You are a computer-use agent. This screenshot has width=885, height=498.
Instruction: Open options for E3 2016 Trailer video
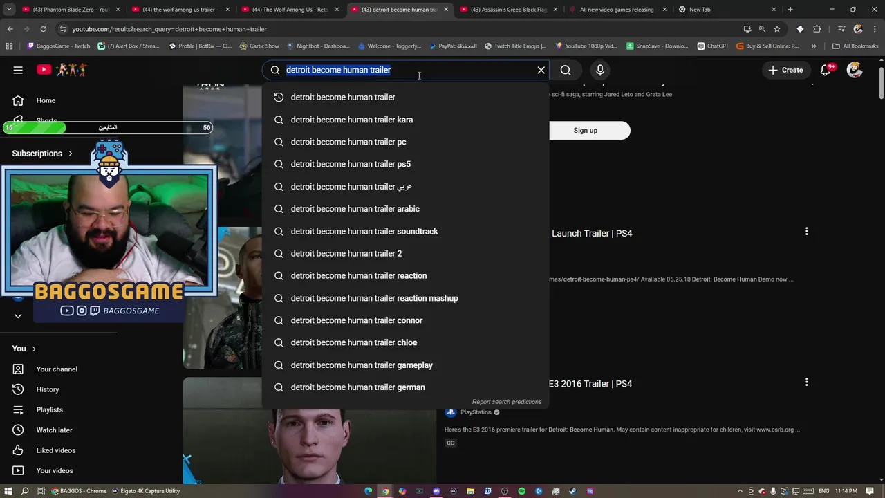tap(806, 382)
